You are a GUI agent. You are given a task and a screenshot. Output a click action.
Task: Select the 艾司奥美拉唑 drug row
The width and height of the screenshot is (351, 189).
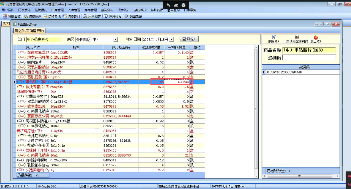(109, 97)
